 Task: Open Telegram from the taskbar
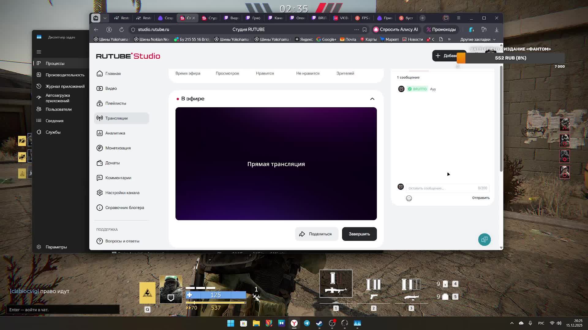(307, 323)
